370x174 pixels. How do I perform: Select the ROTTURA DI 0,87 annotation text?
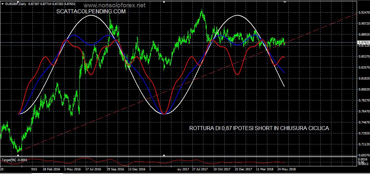tap(259, 128)
